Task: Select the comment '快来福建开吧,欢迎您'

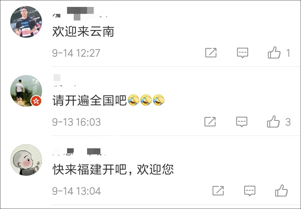Action: click(x=113, y=169)
